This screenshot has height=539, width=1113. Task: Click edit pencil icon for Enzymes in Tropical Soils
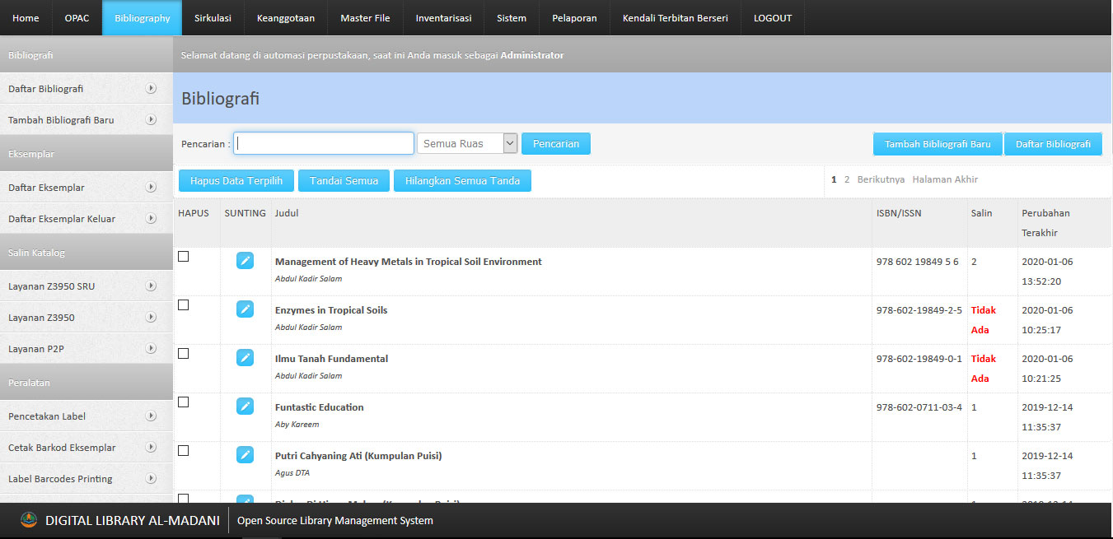pos(245,309)
